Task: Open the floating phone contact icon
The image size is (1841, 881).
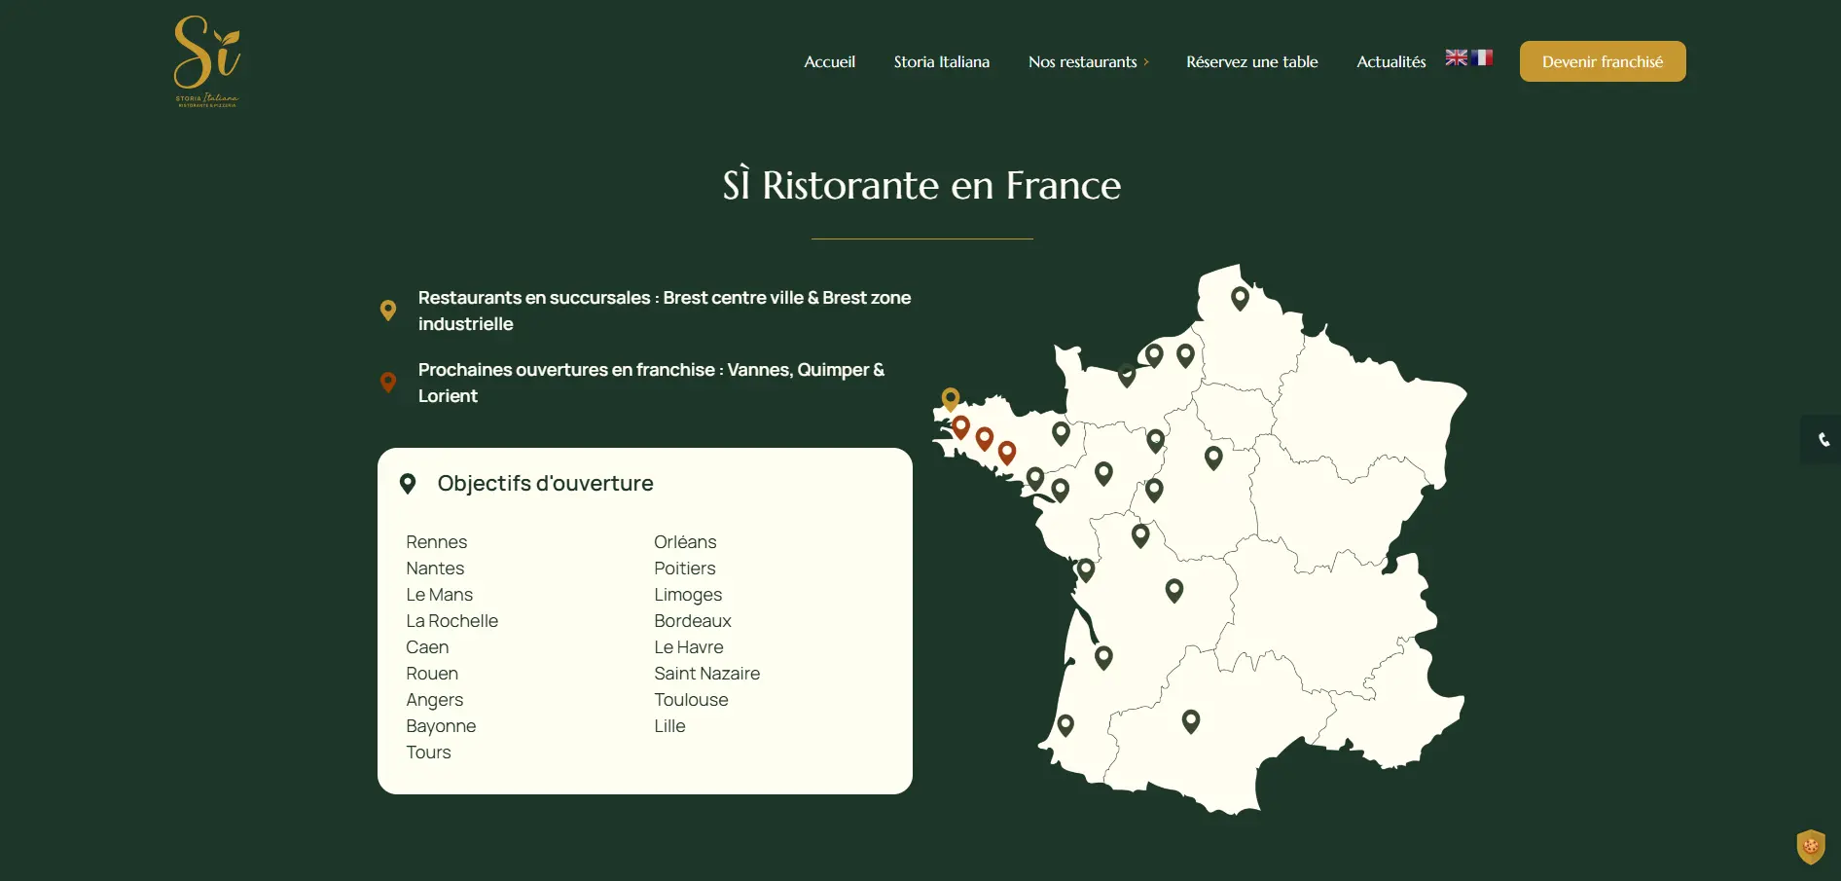Action: point(1823,440)
